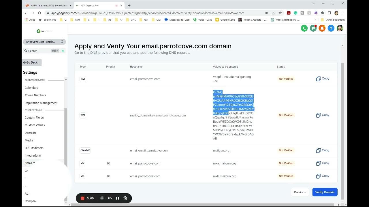Open a new browser tab

pyautogui.click(x=129, y=5)
